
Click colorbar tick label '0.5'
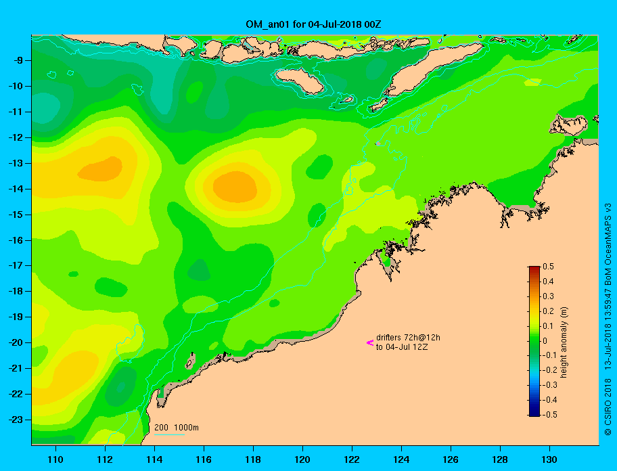[548, 267]
